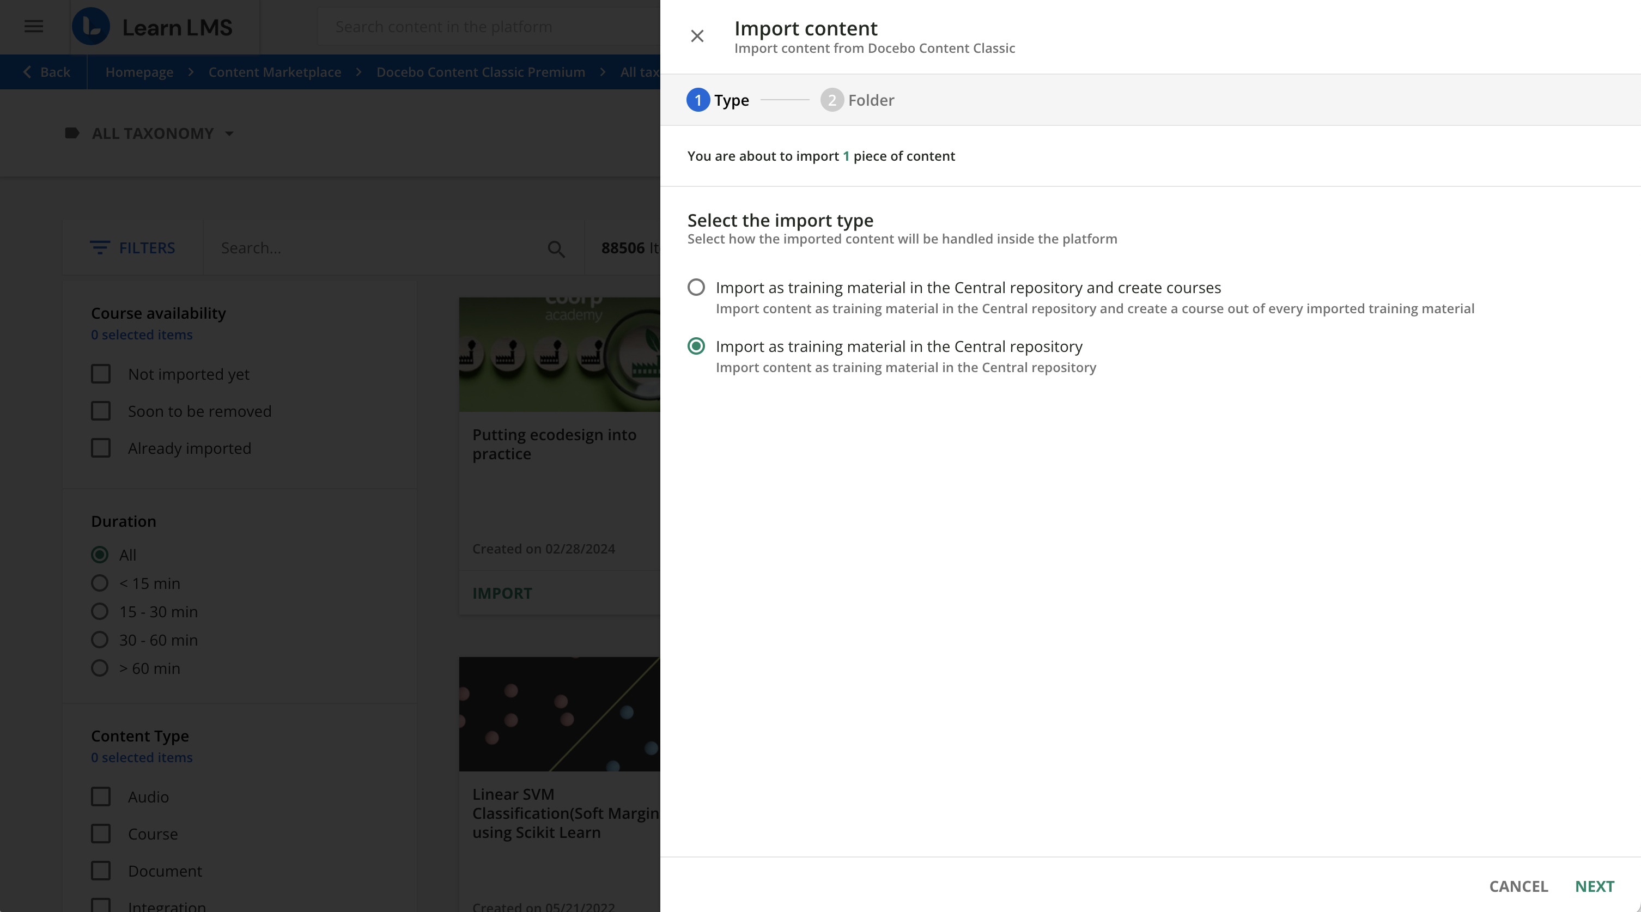Select step 2 Folder in wizard

click(x=858, y=100)
